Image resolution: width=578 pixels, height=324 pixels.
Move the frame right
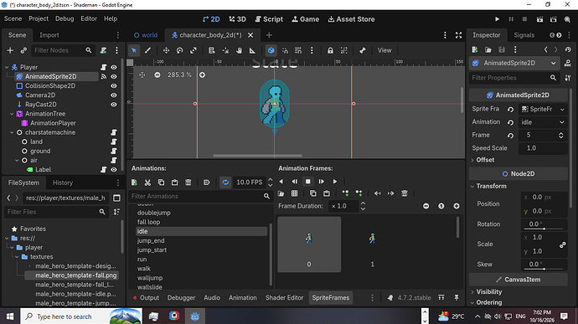click(390, 193)
